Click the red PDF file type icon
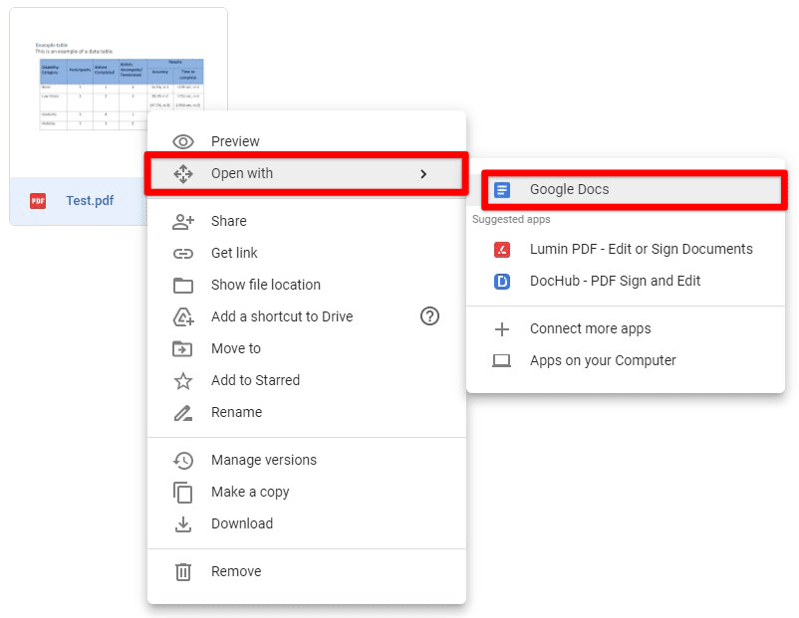This screenshot has height=618, width=799. (38, 201)
